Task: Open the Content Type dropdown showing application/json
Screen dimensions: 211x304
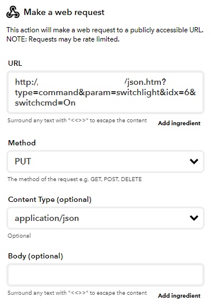Action: (x=106, y=218)
